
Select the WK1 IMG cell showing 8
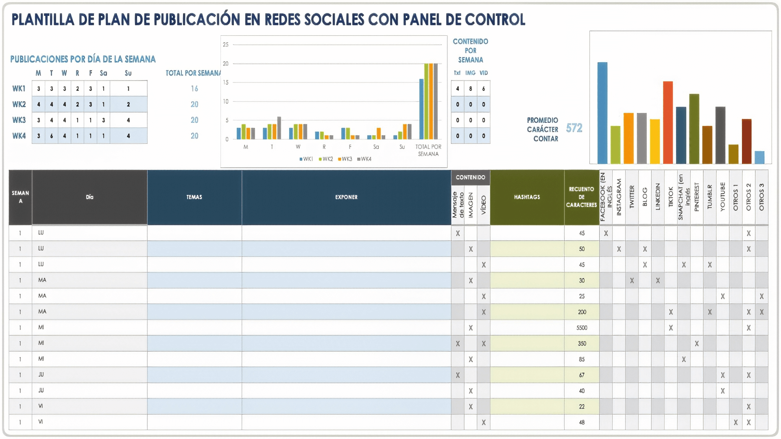471,89
